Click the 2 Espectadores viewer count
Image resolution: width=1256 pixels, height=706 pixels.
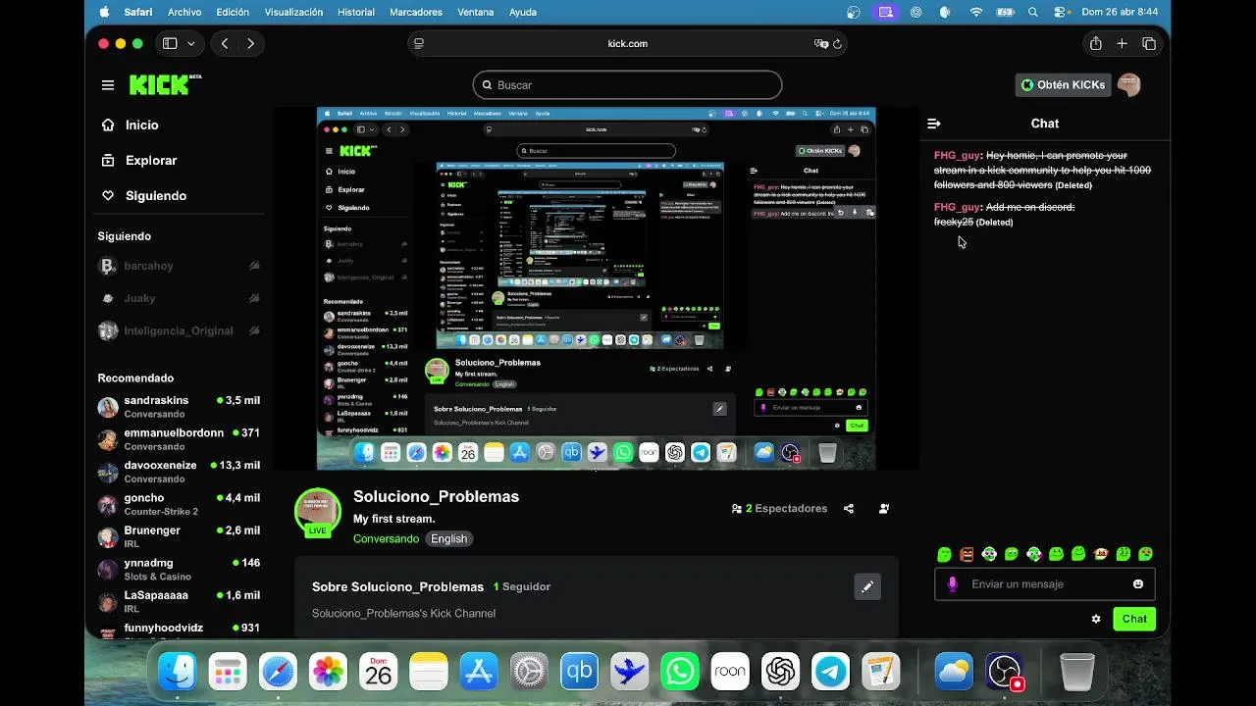click(x=779, y=509)
